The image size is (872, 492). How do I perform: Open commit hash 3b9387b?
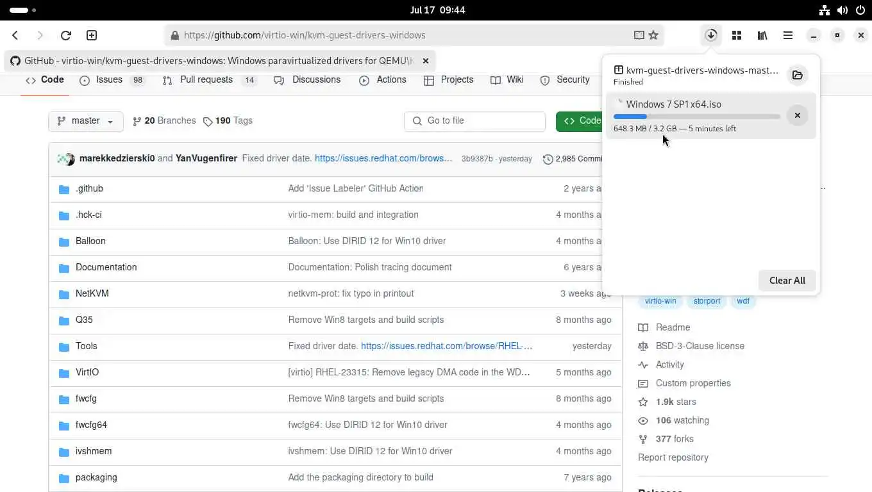tap(477, 159)
